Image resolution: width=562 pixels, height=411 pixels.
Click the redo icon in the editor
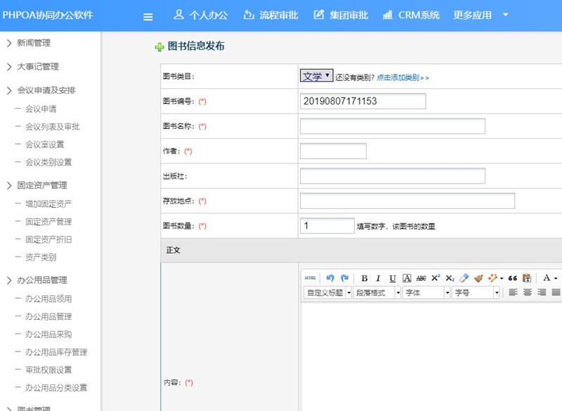coord(345,278)
